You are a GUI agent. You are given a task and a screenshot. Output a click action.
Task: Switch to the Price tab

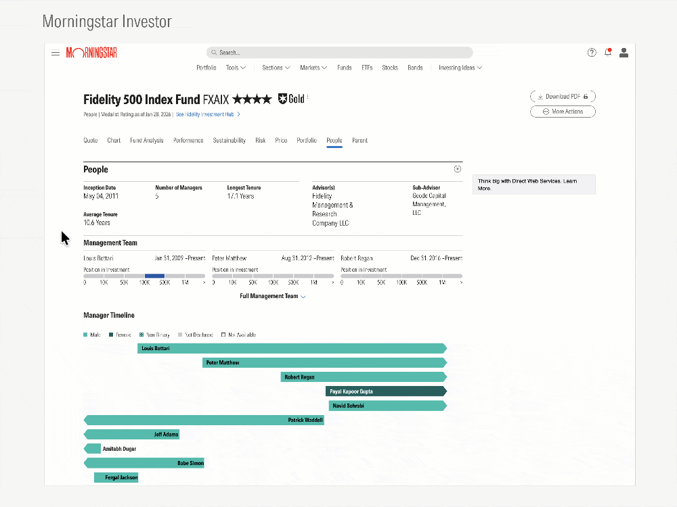point(281,141)
